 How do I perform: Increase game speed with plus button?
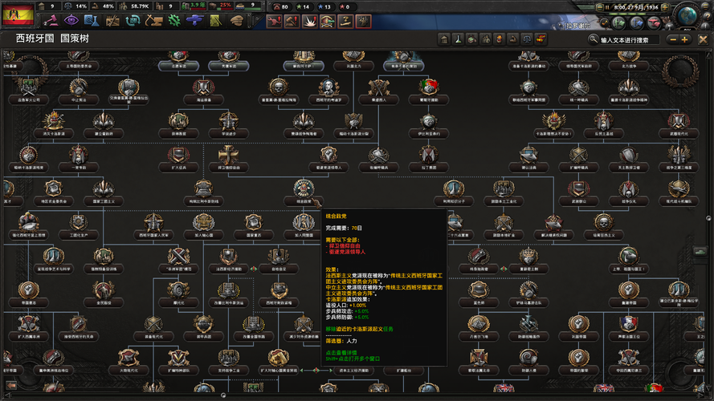tap(665, 7)
